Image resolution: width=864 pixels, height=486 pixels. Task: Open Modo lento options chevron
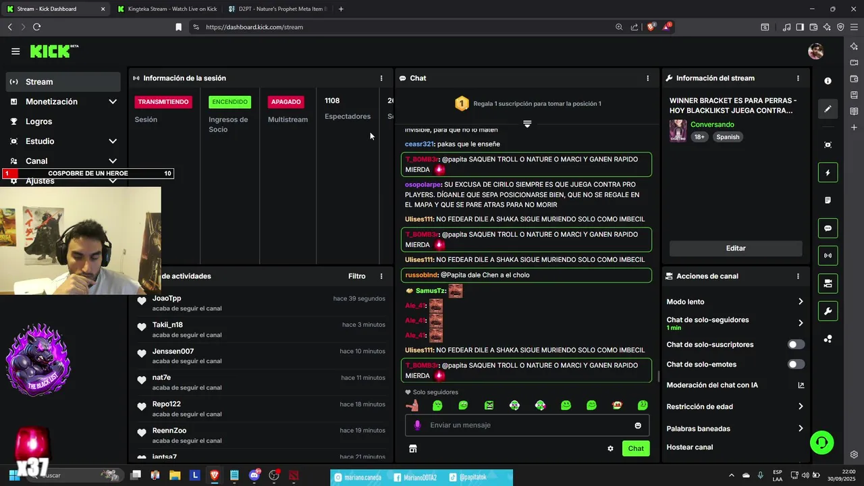tap(801, 302)
